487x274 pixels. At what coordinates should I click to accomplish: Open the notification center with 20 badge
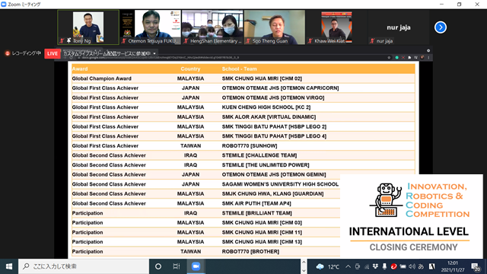point(476,266)
